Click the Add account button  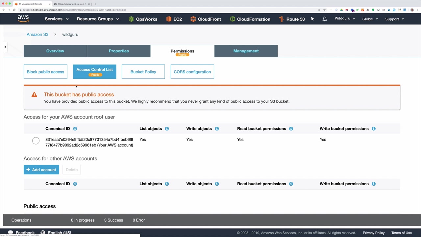click(x=41, y=170)
